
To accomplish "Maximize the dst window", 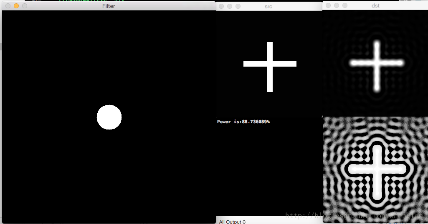I will tap(345, 5).
